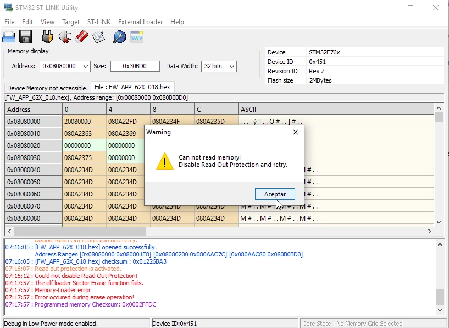Click the horizontal scrollbar thumb
The image size is (449, 328).
coord(80,231)
